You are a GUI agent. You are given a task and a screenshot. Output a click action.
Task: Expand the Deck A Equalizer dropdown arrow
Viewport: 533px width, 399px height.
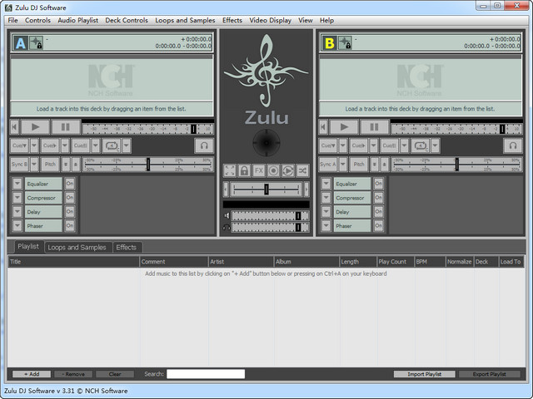[17, 184]
